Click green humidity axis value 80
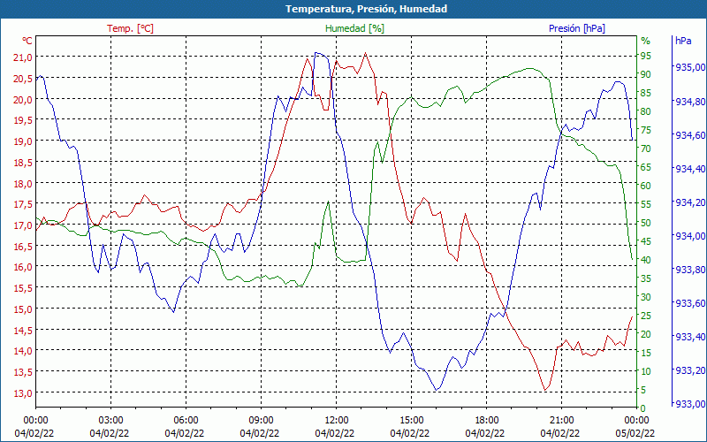 [x=646, y=111]
